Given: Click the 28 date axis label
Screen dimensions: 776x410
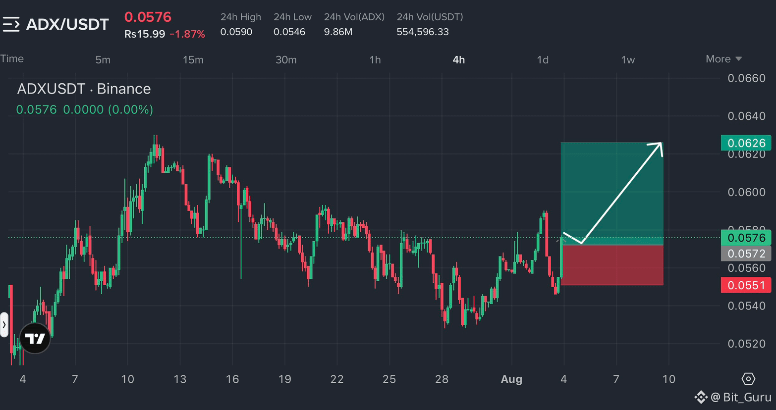Looking at the screenshot, I should 442,379.
